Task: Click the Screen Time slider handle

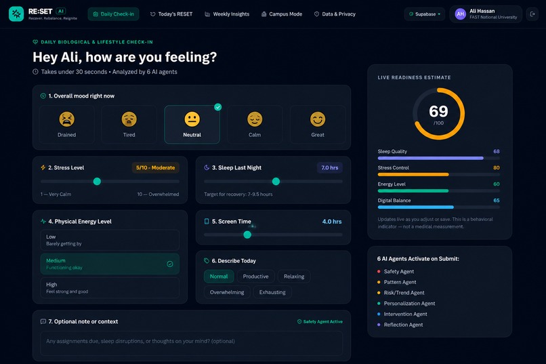Action: pyautogui.click(x=247, y=235)
